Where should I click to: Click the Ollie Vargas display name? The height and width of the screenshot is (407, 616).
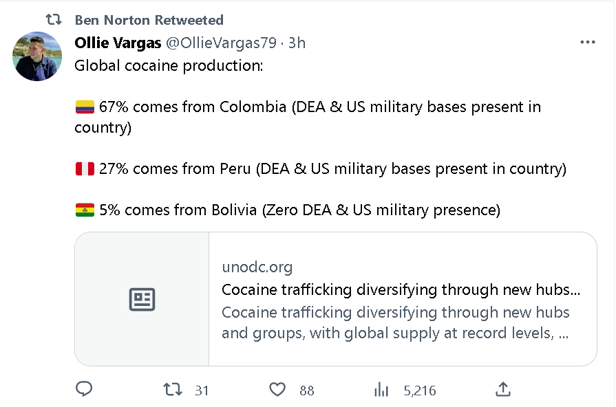(x=118, y=43)
